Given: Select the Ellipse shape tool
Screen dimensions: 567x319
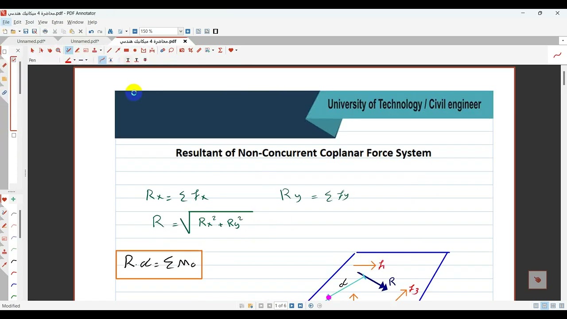Looking at the screenshot, I should (x=135, y=51).
